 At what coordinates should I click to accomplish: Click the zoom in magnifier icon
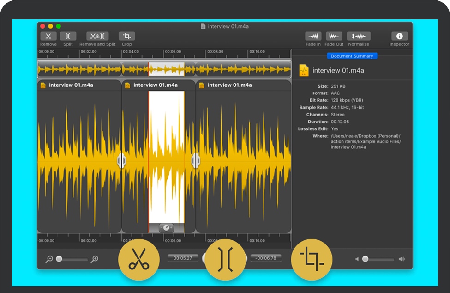tap(94, 259)
